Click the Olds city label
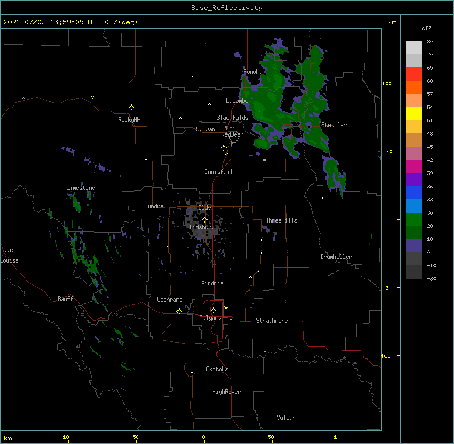This screenshot has height=444, width=454. 204,208
